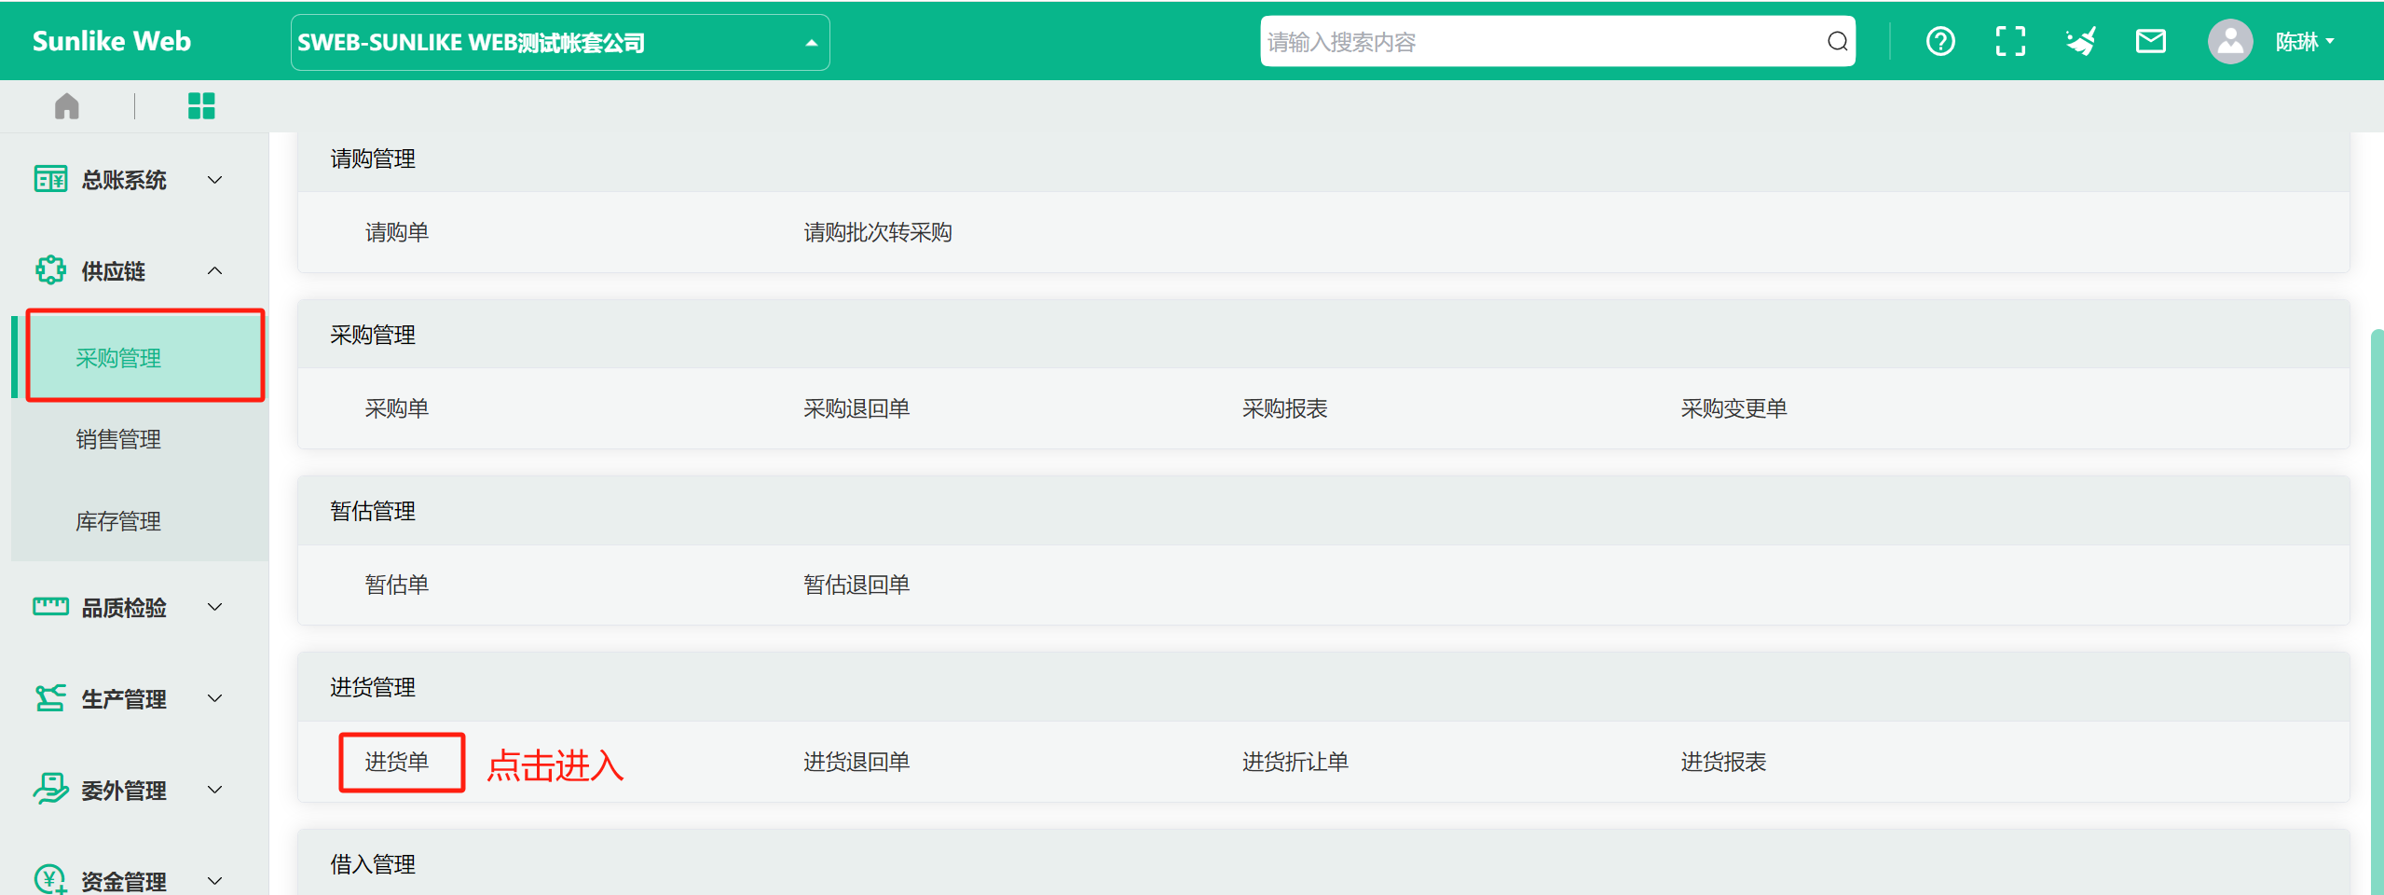This screenshot has height=895, width=2384.
Task: Open the 进货退回单 link
Action: [x=856, y=762]
